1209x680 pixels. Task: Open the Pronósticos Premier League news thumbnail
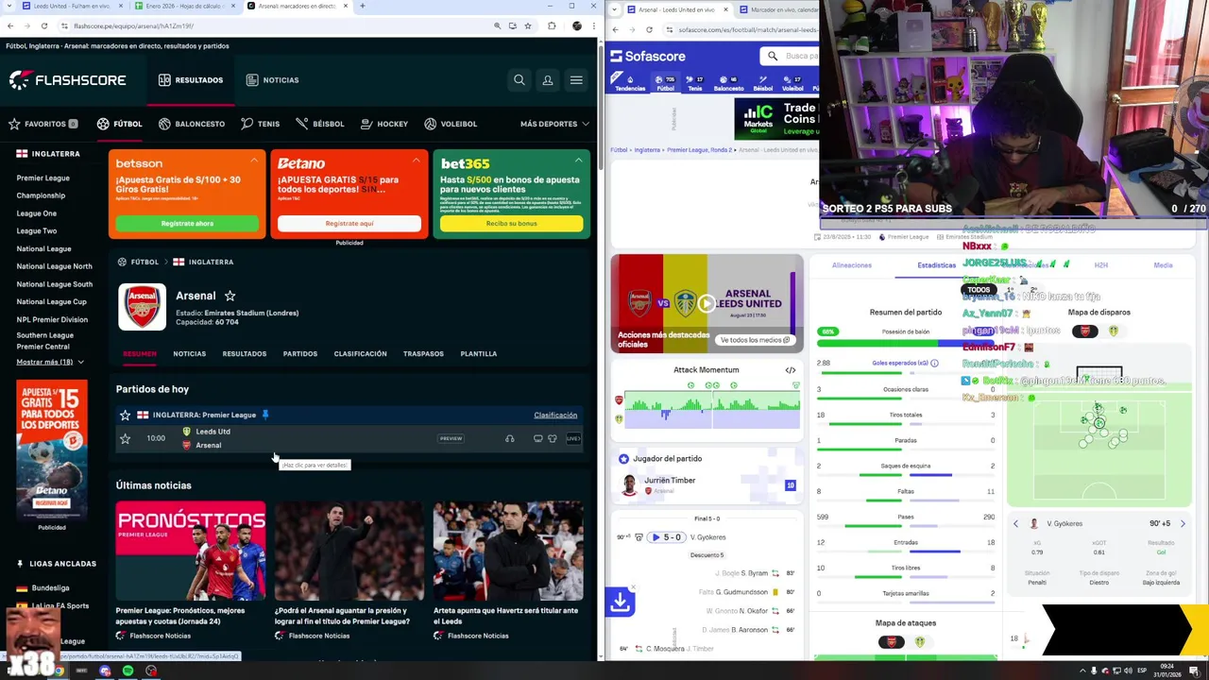pos(191,551)
